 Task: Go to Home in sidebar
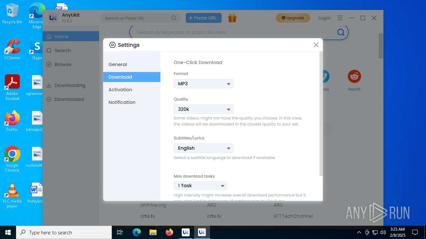71,37
